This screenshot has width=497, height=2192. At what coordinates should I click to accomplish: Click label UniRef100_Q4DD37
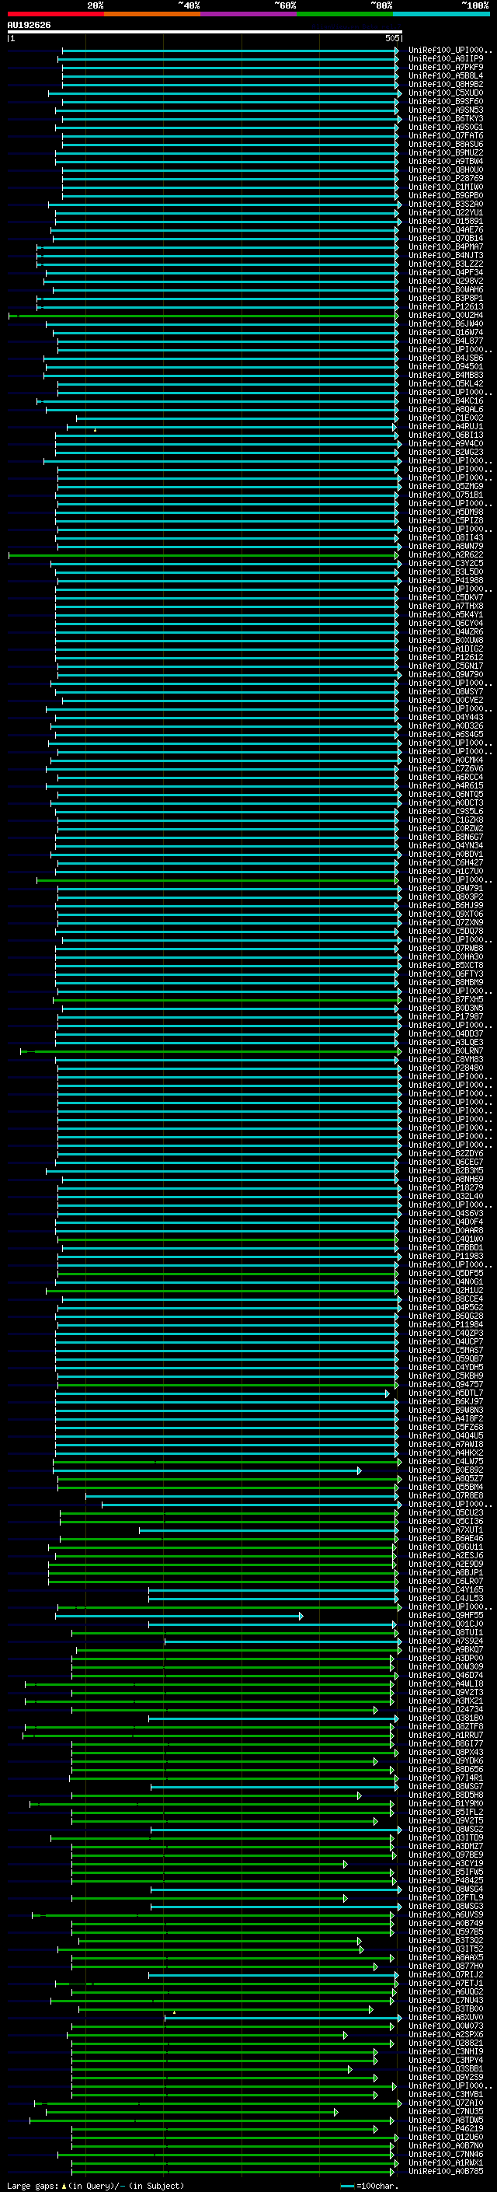click(445, 1034)
